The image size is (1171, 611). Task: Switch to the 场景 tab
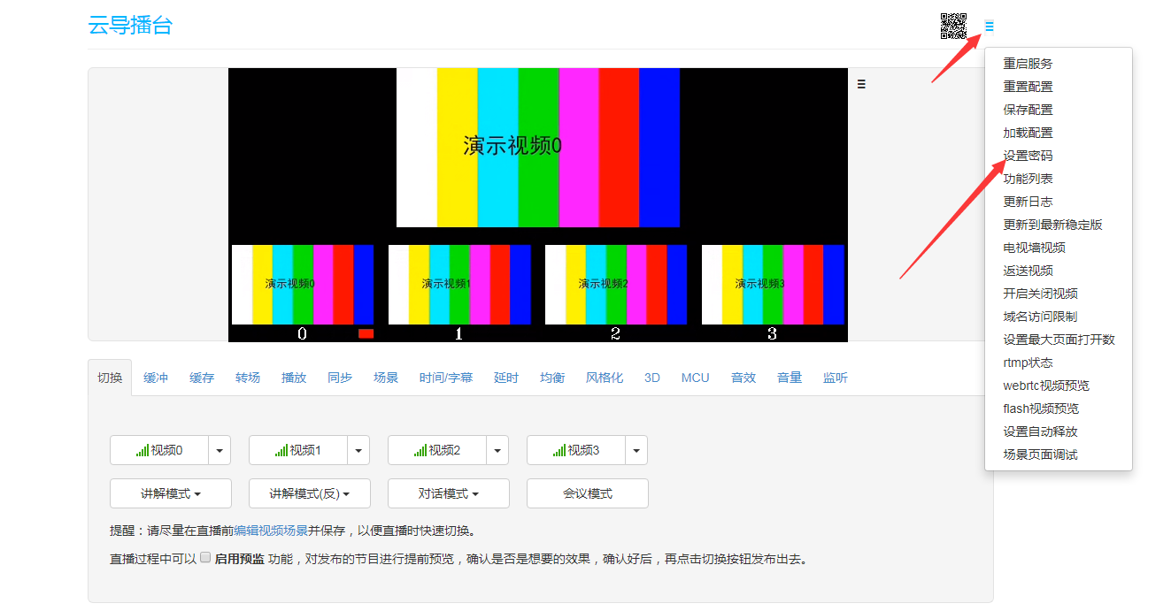(x=386, y=378)
